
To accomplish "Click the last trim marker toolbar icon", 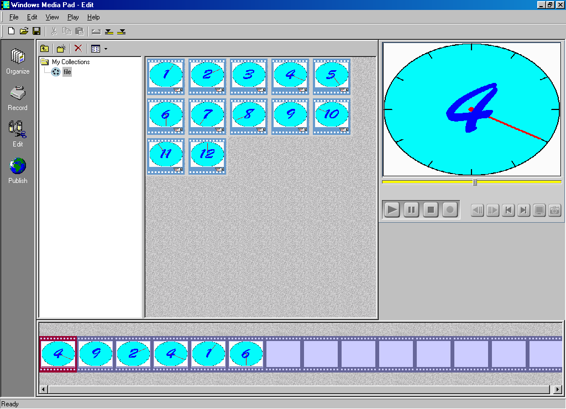I will [122, 32].
